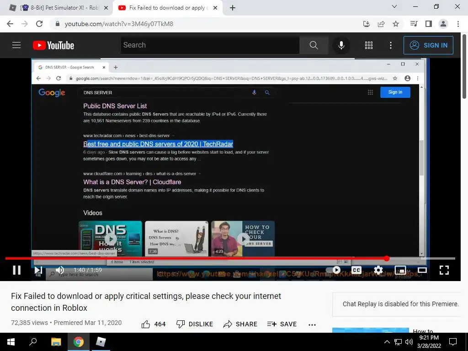This screenshot has height=351, width=468.
Task: Open Roblox from the taskbar
Action: (x=101, y=342)
